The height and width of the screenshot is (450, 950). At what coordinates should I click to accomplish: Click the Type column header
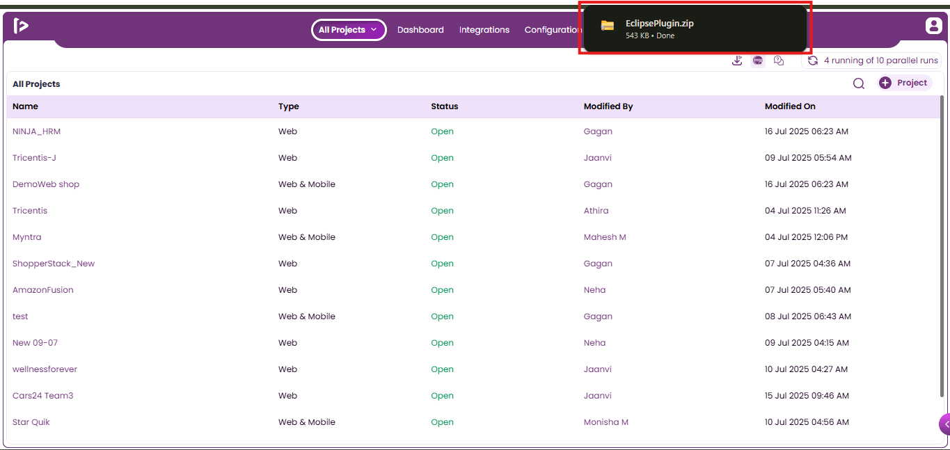point(289,106)
